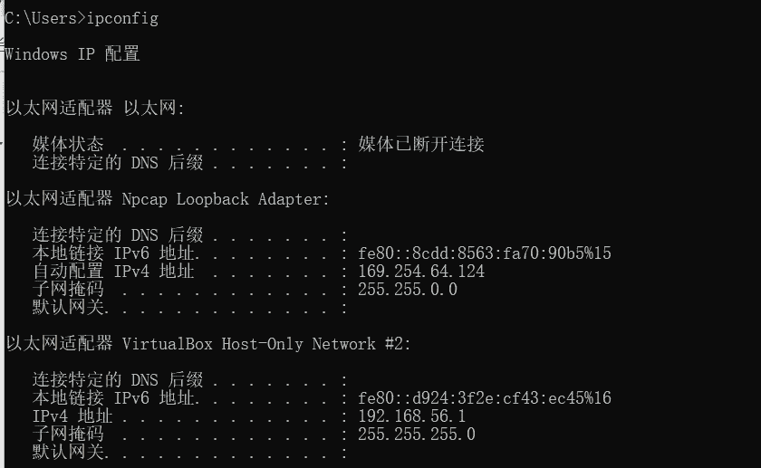761x468 pixels.
Task: Click the IP address 169.254.64.124
Action: pyautogui.click(x=421, y=272)
